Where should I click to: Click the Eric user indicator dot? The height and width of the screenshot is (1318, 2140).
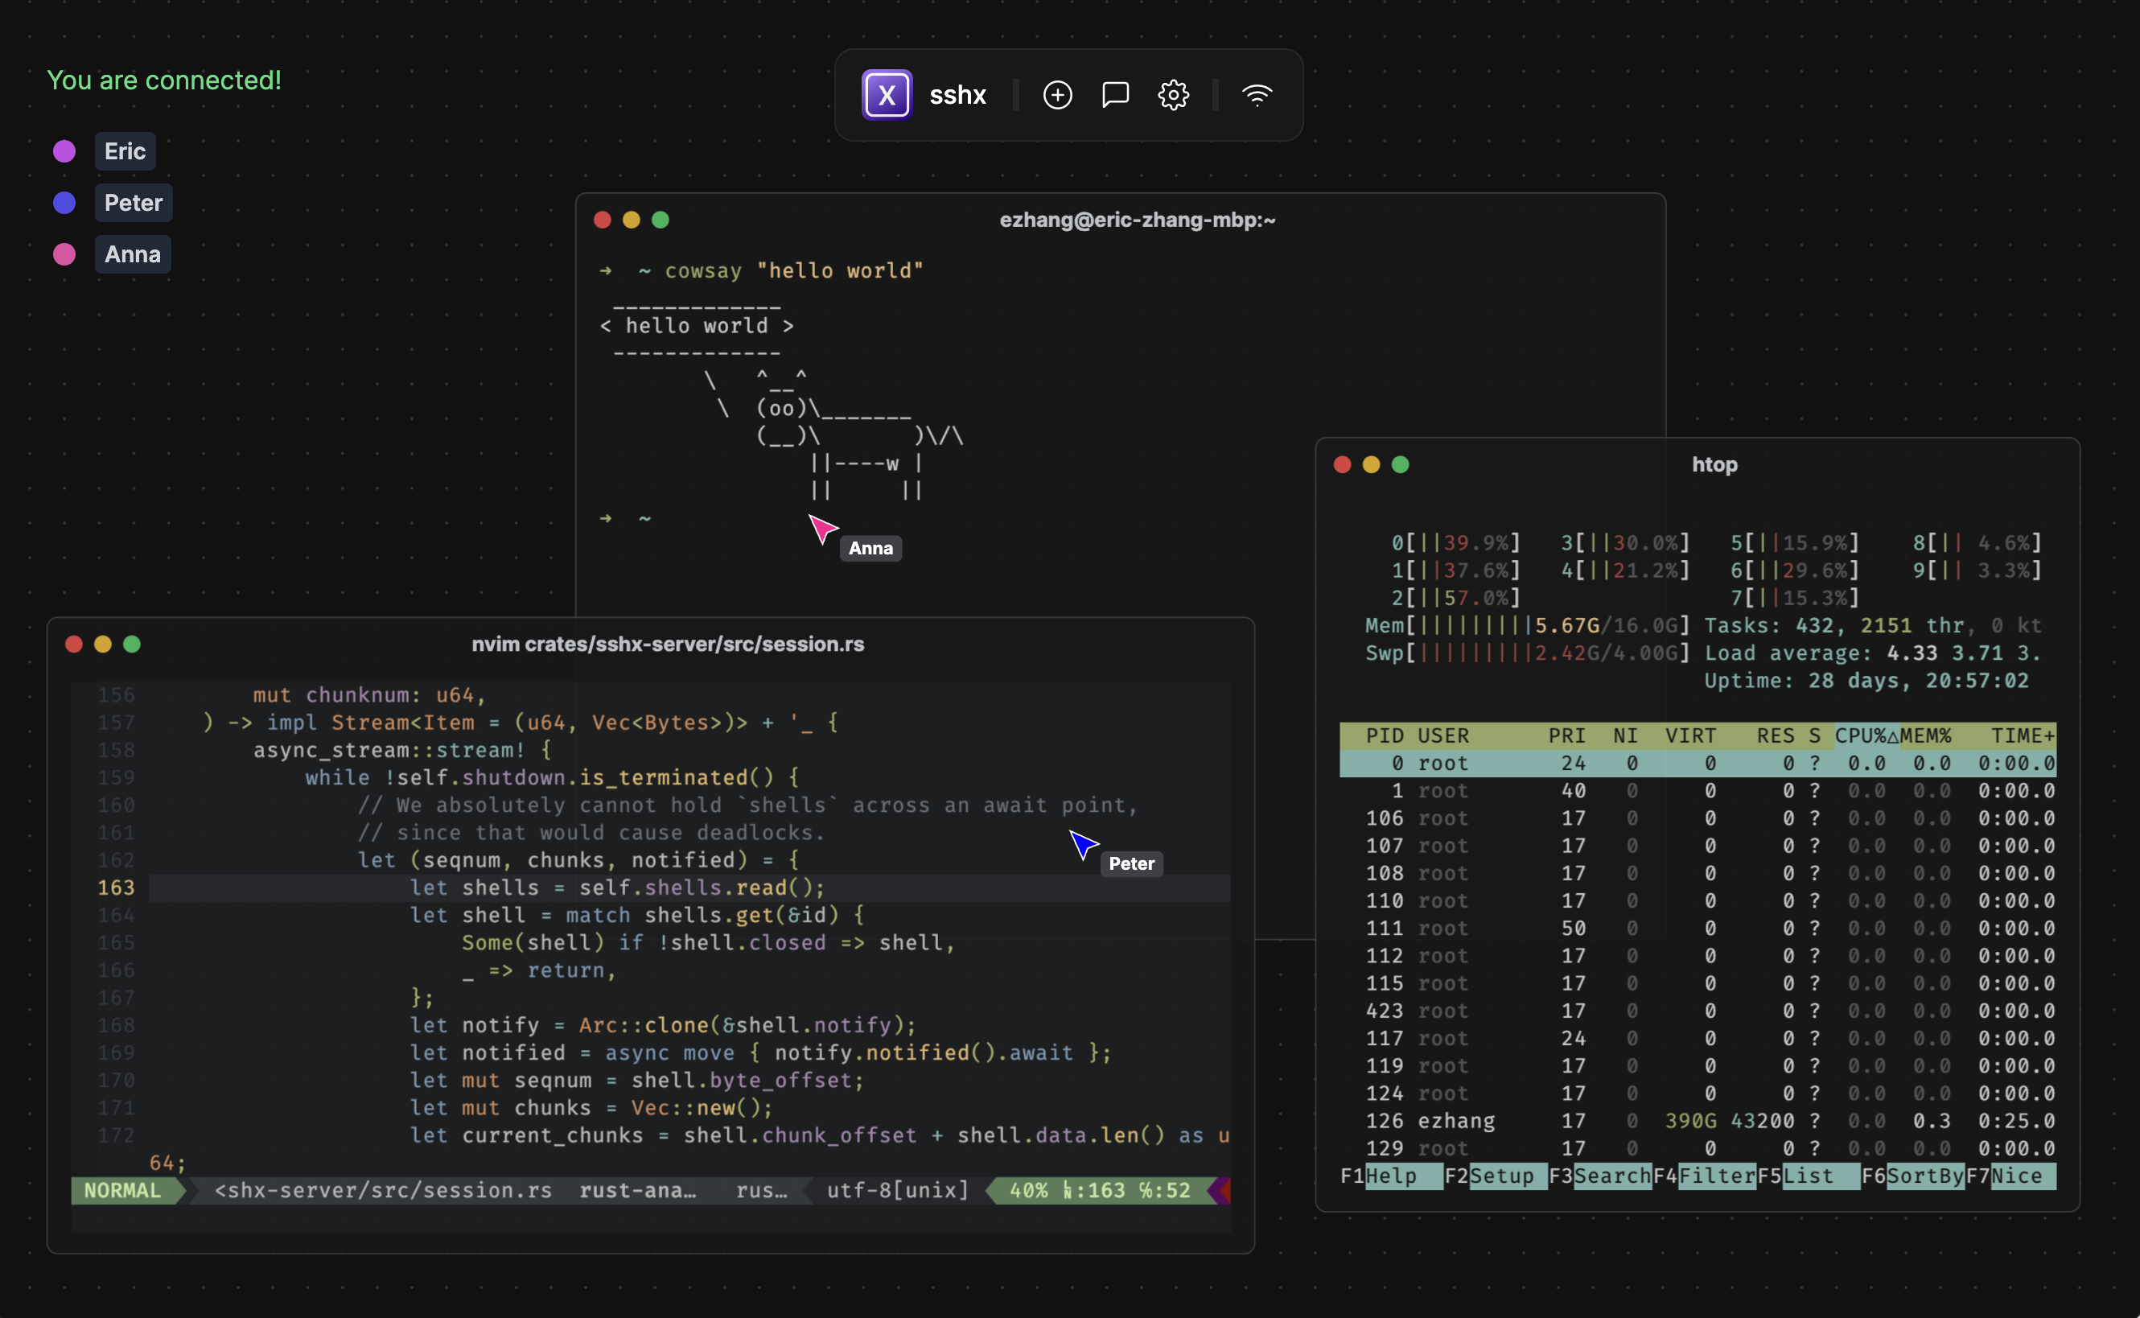64,150
